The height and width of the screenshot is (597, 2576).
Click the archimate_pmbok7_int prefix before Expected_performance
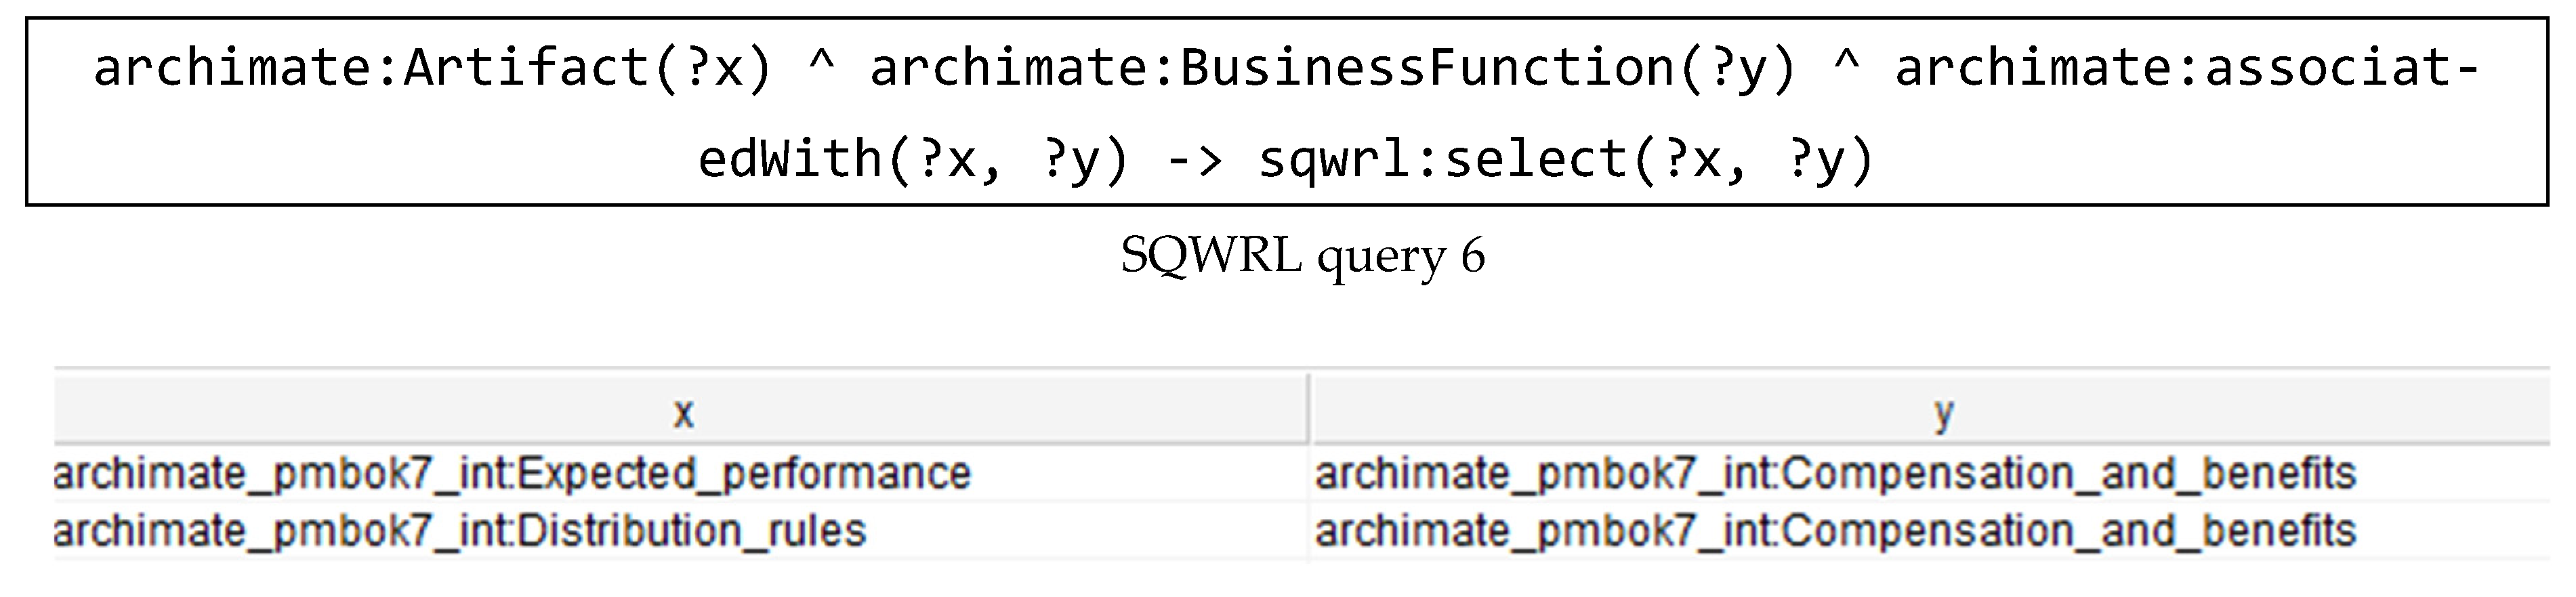pos(281,473)
